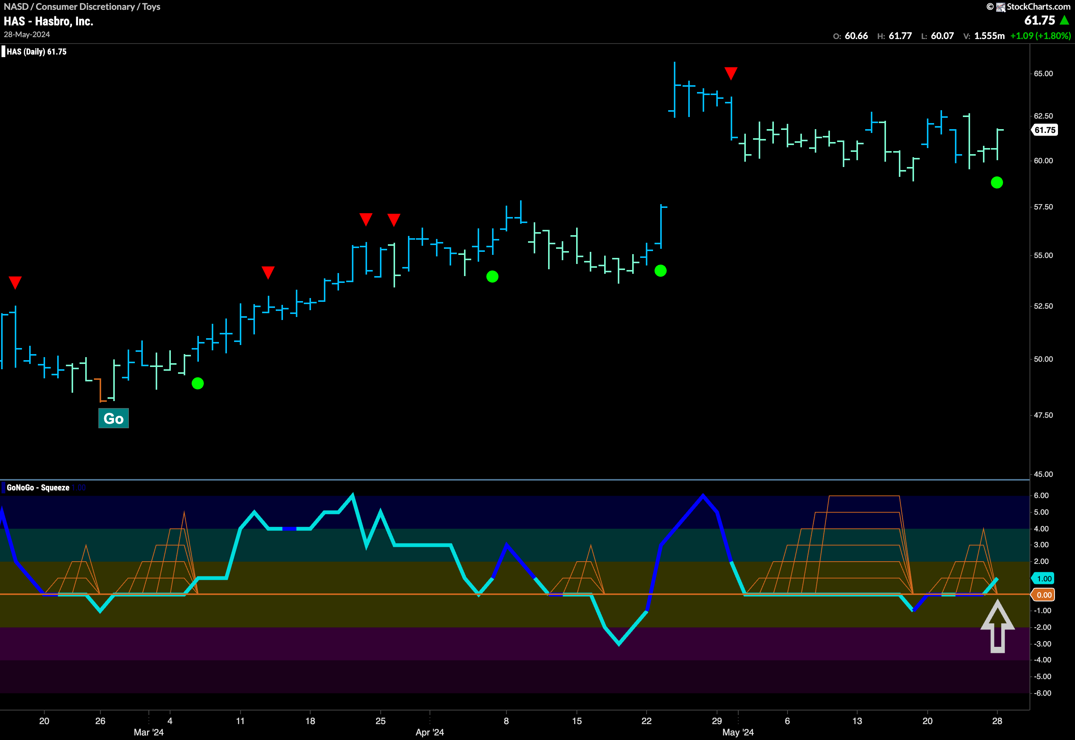Click the O: 60.66 open value

[850, 36]
